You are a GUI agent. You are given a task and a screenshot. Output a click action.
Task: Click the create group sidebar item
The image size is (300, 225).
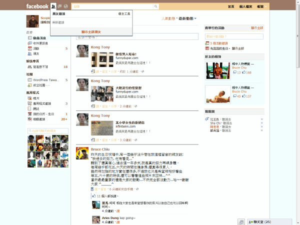point(41,85)
